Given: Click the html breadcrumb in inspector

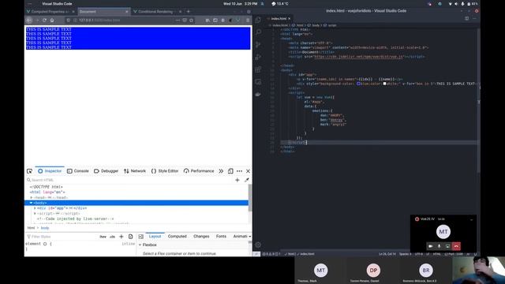Looking at the screenshot, I should tap(31, 228).
